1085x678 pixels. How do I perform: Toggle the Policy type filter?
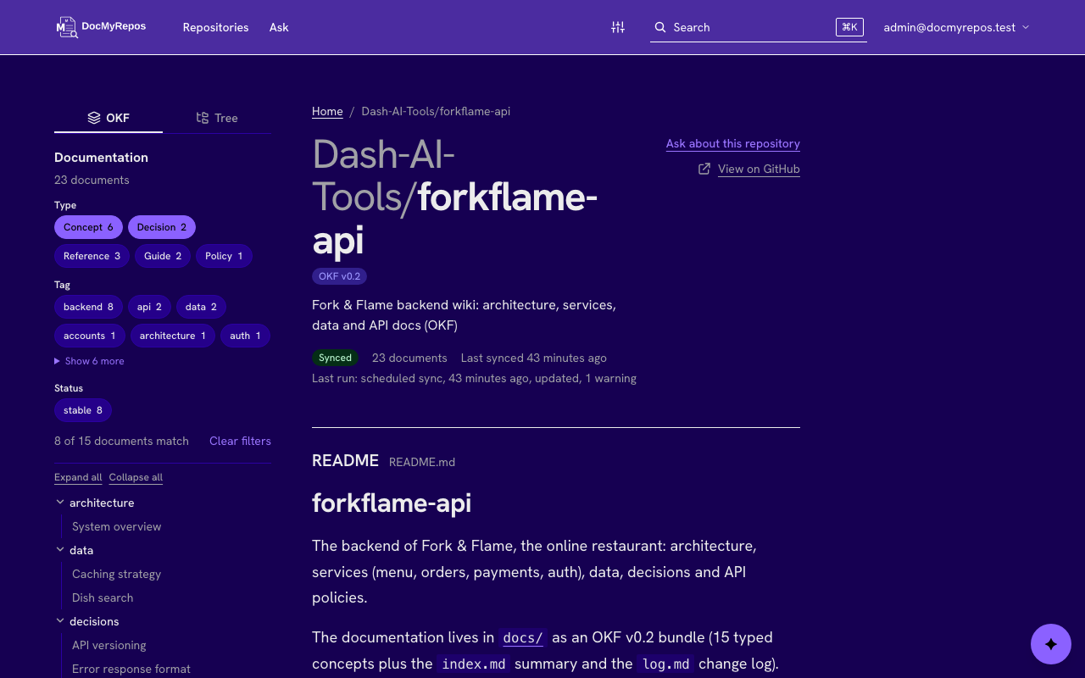(224, 256)
